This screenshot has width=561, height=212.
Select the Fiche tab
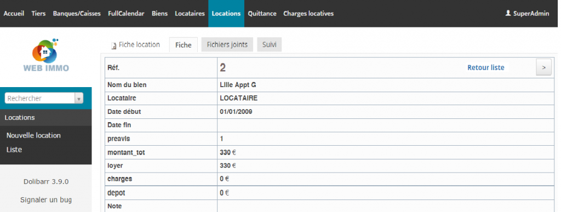point(183,45)
